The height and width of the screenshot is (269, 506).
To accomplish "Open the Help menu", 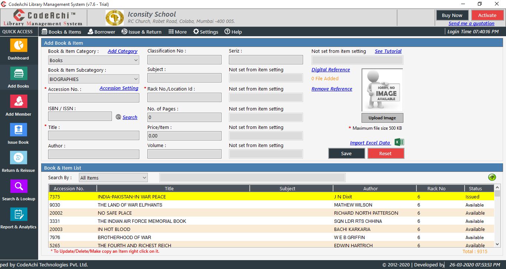I will [233, 32].
